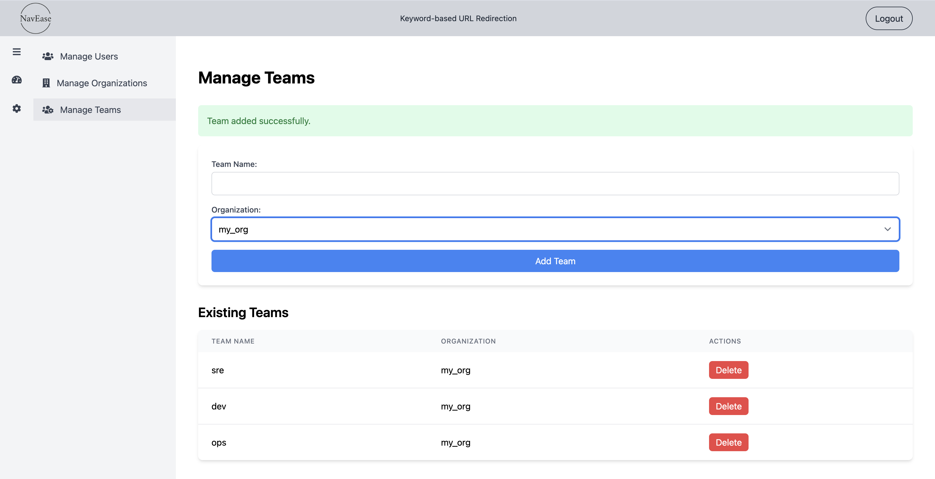Click the TEAM NAME column header
The height and width of the screenshot is (479, 935).
coord(233,341)
